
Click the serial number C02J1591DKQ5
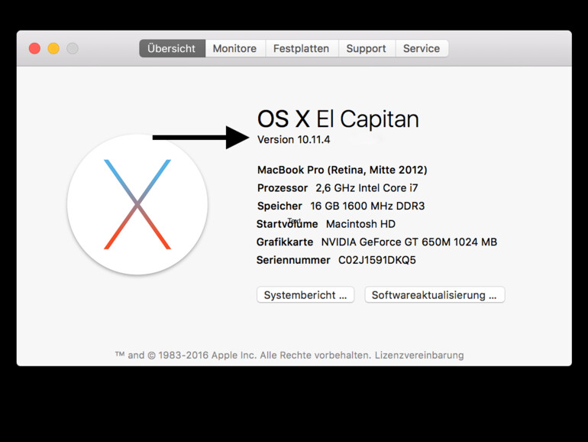pos(377,260)
